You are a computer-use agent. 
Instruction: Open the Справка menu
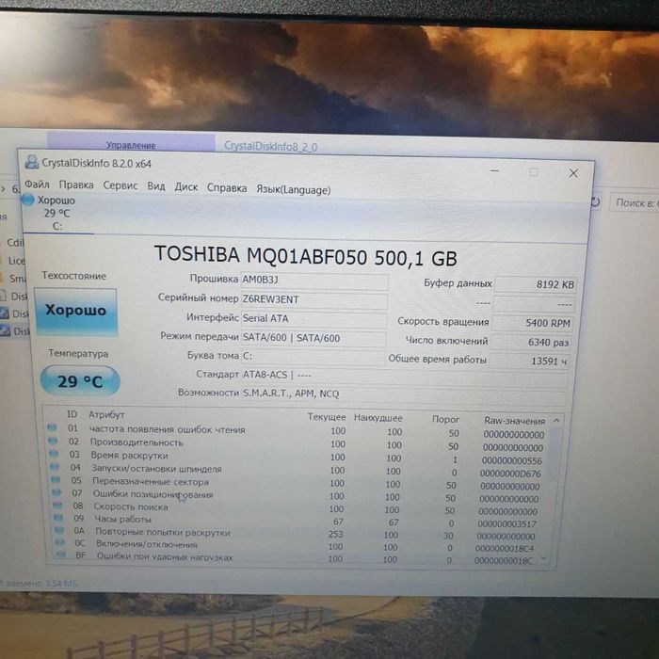[227, 188]
